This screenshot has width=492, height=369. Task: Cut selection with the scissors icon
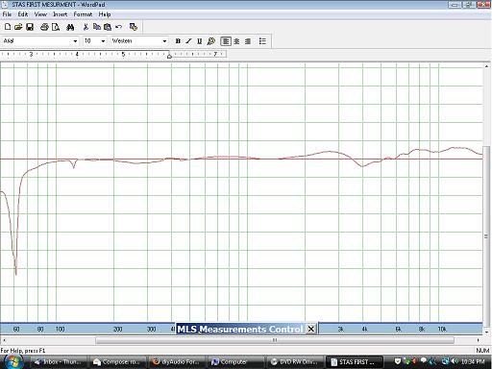tap(86, 27)
